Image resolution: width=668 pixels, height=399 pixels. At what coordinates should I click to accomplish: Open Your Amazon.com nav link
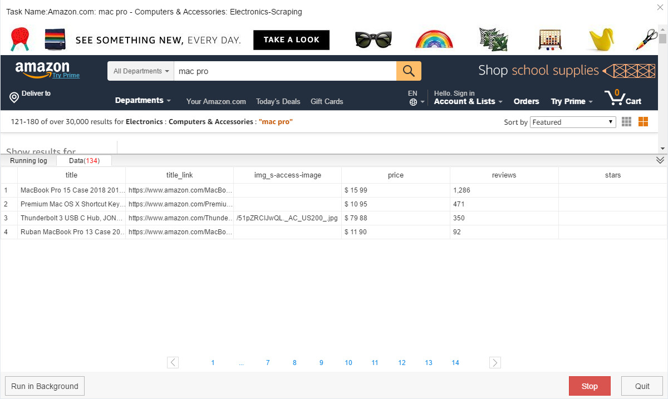coord(216,101)
